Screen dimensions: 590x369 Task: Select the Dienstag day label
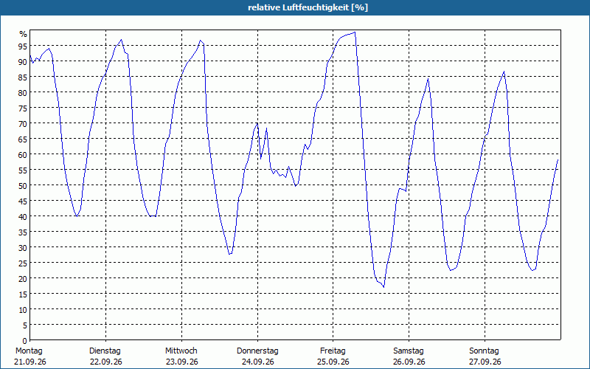click(x=105, y=351)
